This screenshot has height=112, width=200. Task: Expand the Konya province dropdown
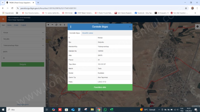tap(23, 32)
